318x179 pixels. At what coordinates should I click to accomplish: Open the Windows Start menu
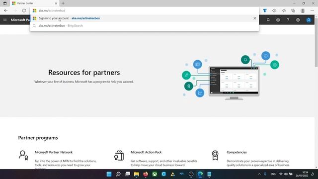click(109, 174)
